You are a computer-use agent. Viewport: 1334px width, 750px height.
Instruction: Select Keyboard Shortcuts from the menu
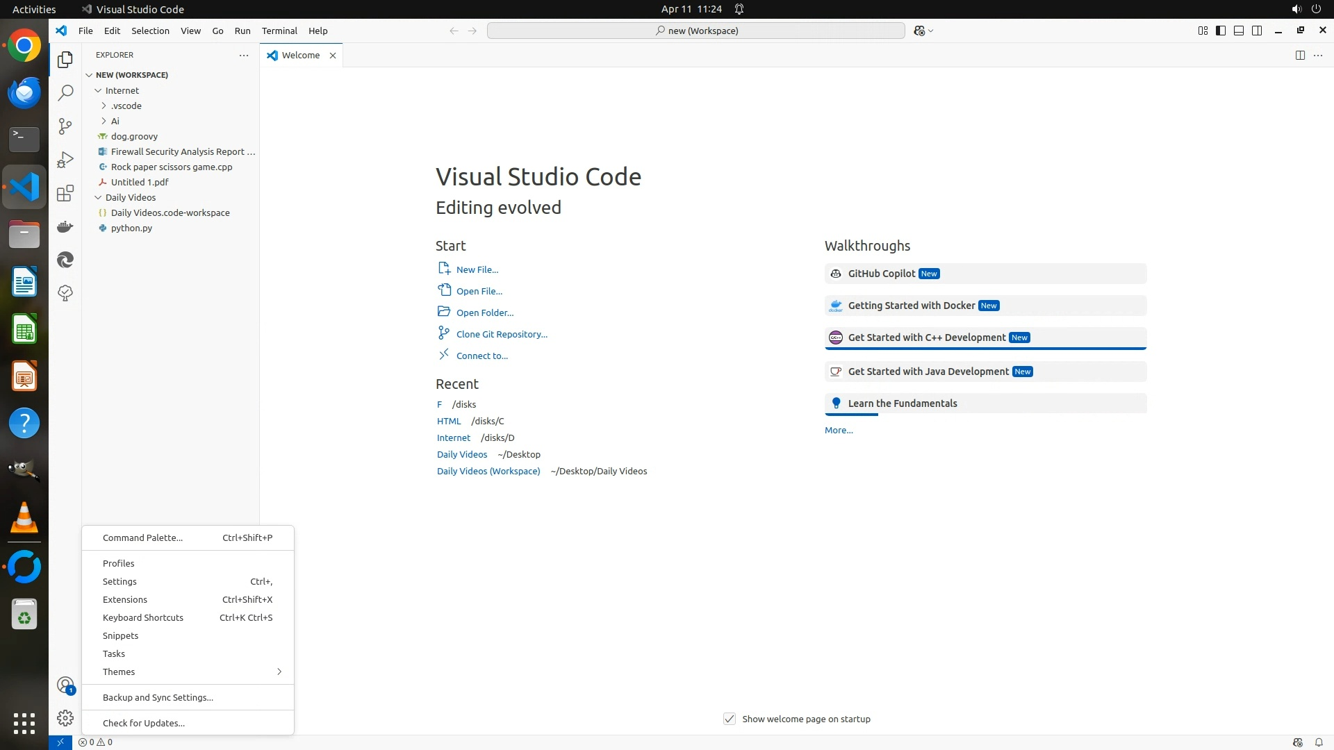click(x=143, y=617)
